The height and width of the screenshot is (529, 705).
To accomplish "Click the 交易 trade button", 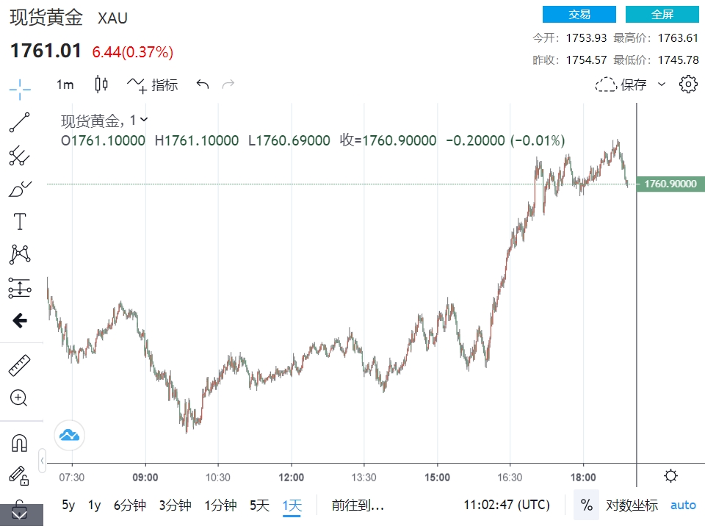I will tap(579, 15).
